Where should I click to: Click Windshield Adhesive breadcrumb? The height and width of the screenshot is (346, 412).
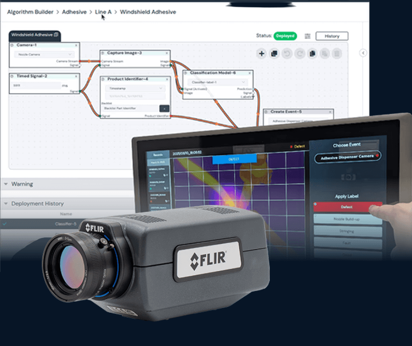click(x=148, y=12)
